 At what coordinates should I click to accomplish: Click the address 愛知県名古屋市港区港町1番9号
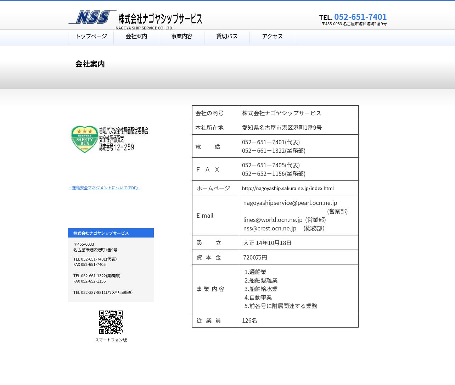[x=282, y=128]
